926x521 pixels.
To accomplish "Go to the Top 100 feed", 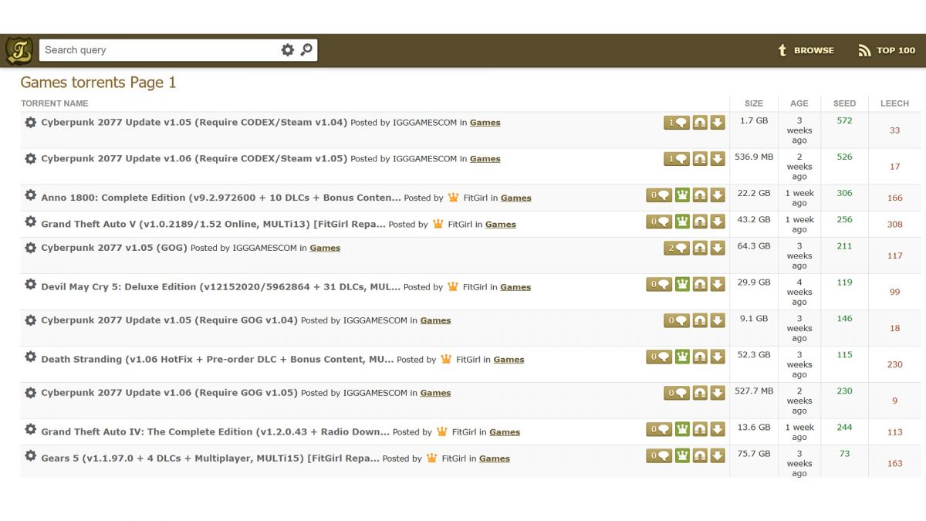I will coord(887,50).
